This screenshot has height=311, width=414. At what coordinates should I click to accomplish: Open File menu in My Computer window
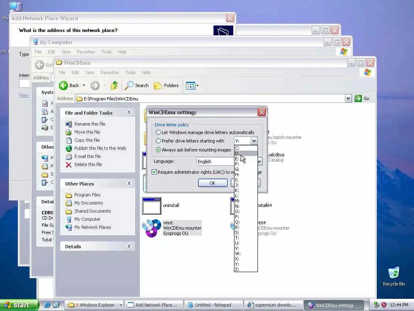coord(38,52)
